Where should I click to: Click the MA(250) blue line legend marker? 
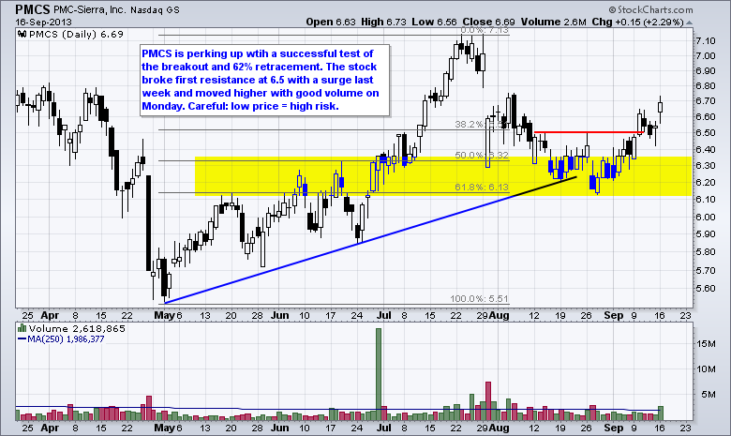click(x=22, y=339)
